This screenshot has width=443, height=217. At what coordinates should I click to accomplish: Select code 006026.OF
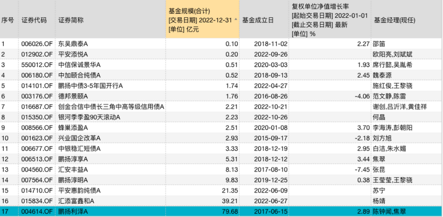tap(37, 44)
